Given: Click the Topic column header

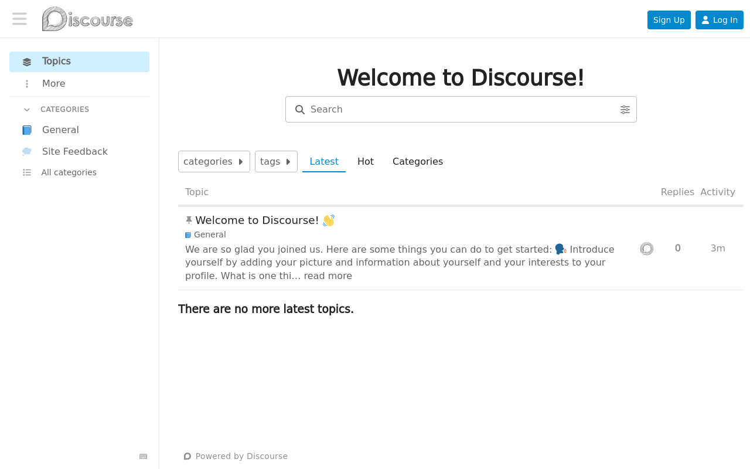Looking at the screenshot, I should [x=197, y=192].
